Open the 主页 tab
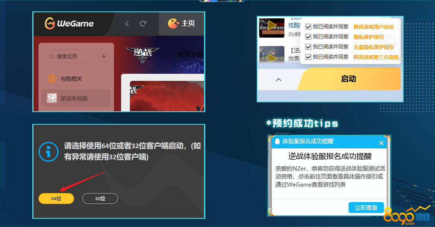 (x=182, y=24)
